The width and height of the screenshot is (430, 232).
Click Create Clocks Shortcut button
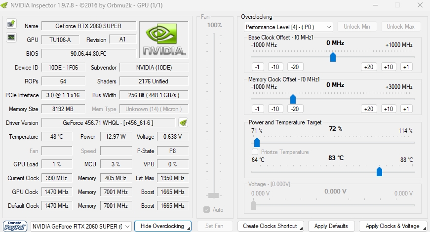point(271,226)
